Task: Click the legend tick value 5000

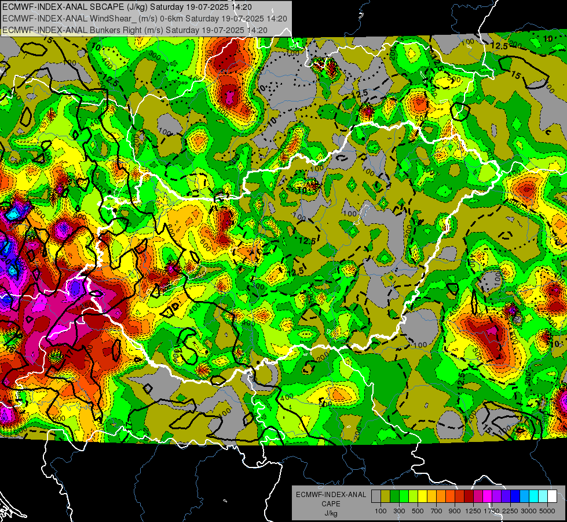Action: (547, 511)
